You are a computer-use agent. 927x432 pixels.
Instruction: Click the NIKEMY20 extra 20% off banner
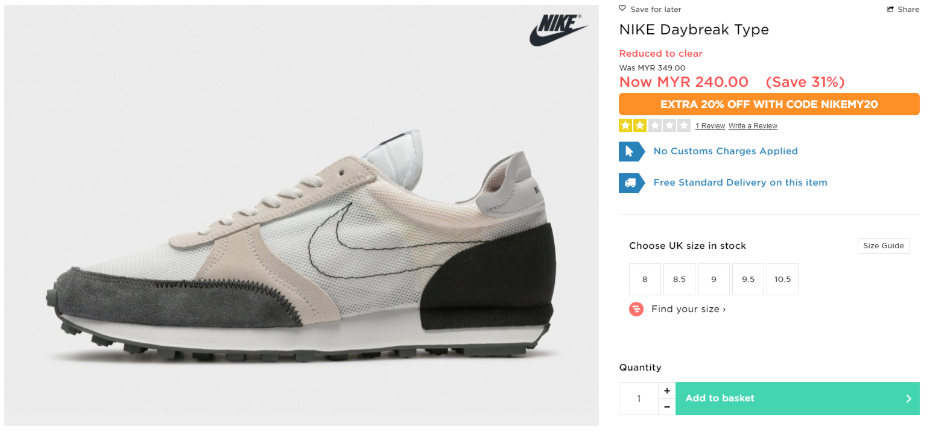tap(769, 104)
